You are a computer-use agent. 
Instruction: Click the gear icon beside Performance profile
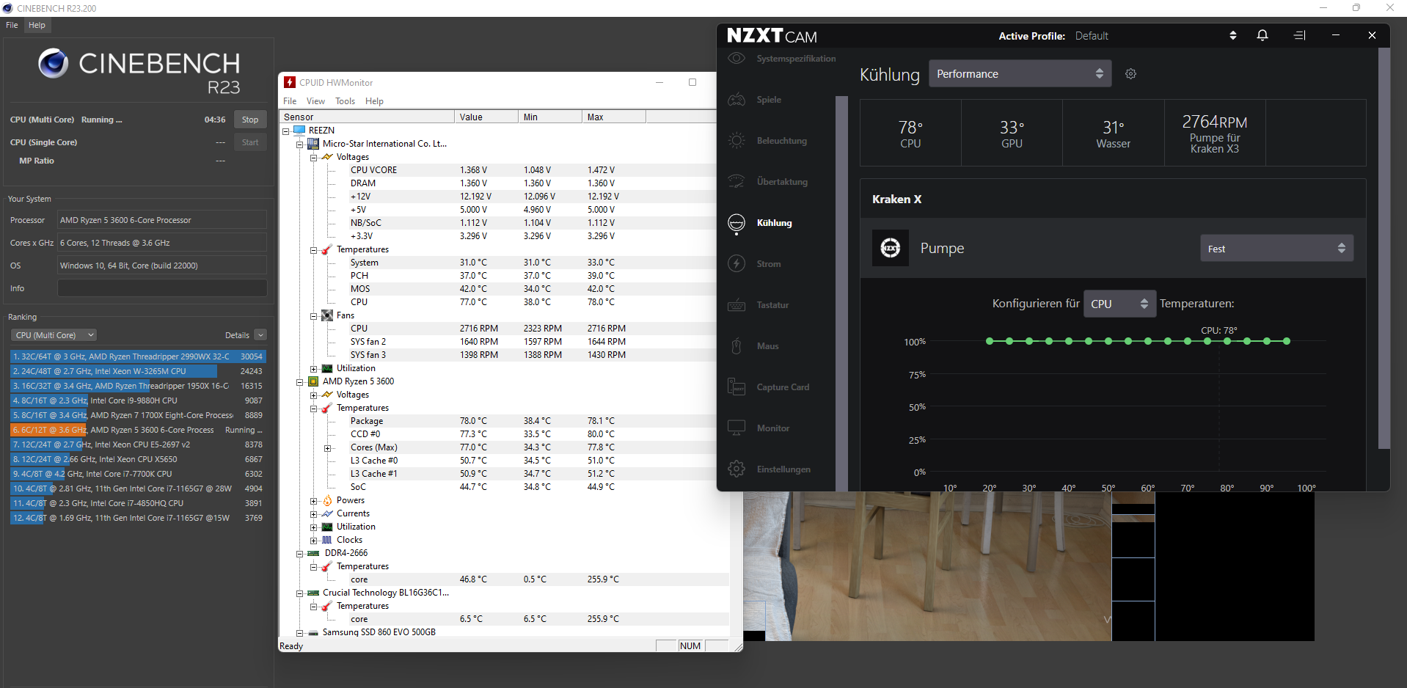pos(1130,74)
